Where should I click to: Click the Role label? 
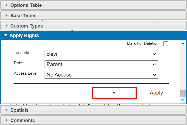click(19, 63)
